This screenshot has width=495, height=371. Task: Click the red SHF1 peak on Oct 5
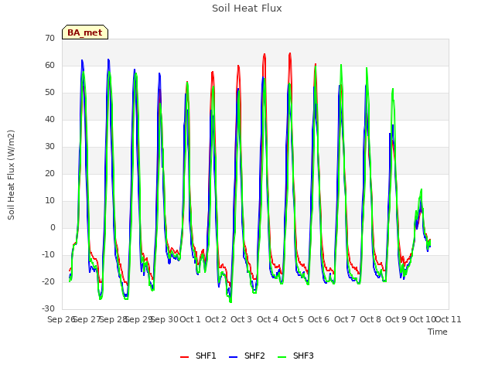point(290,53)
